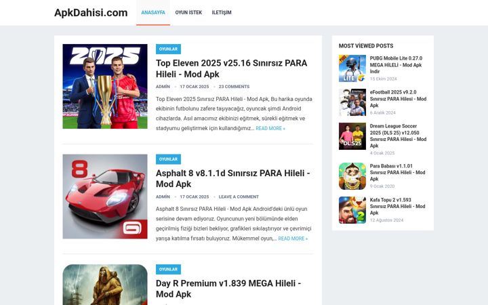This screenshot has height=305, width=488.
Task: Click the Day R Premium thumbnail image
Action: [x=105, y=285]
